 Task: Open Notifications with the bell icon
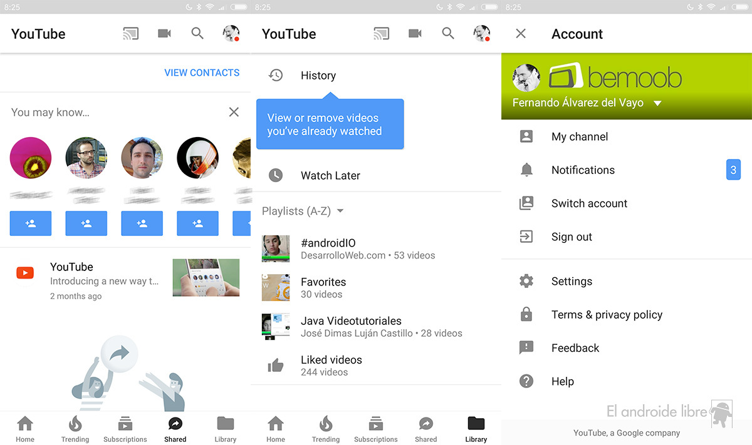coord(627,170)
